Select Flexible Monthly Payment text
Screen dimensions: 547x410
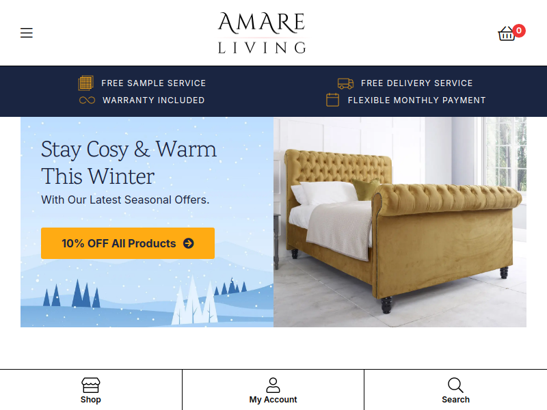pyautogui.click(x=416, y=100)
